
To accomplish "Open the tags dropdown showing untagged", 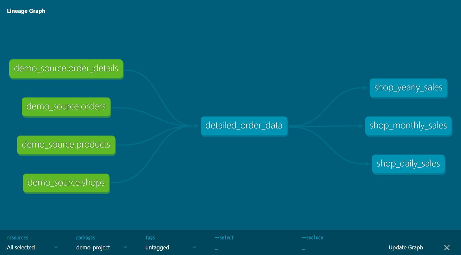I will coord(171,247).
